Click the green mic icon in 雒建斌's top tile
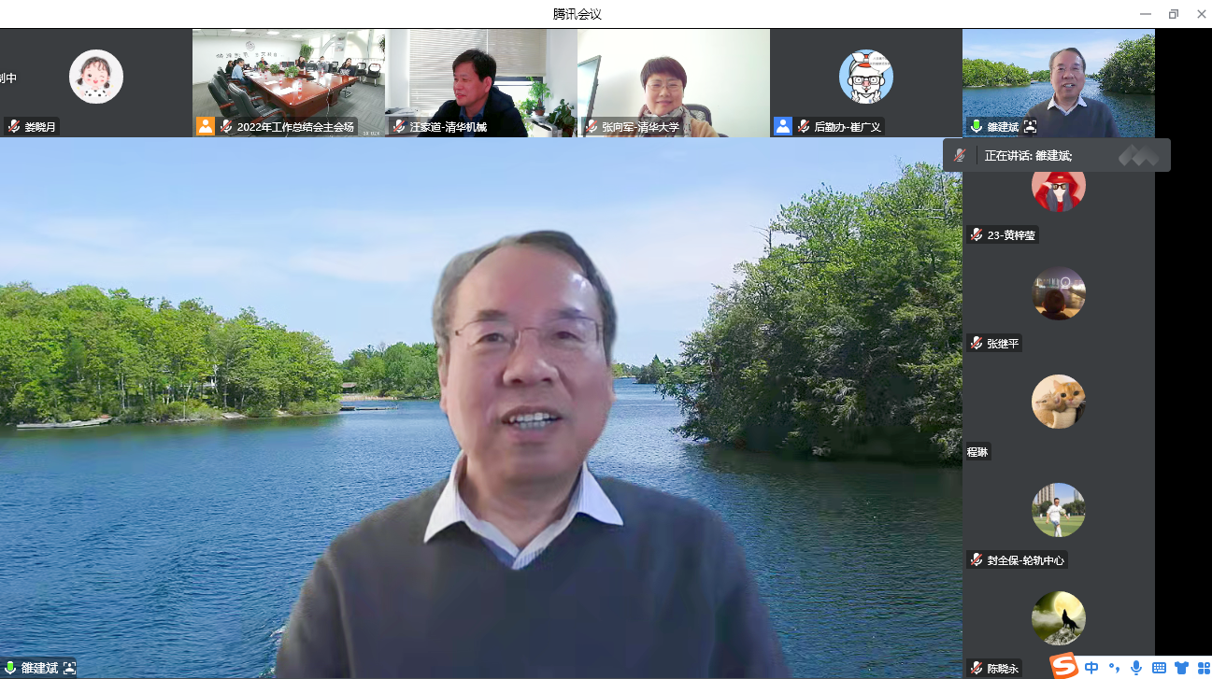Screen dimensions: 1212x679 (977, 126)
